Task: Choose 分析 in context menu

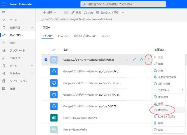Action: 169,104
